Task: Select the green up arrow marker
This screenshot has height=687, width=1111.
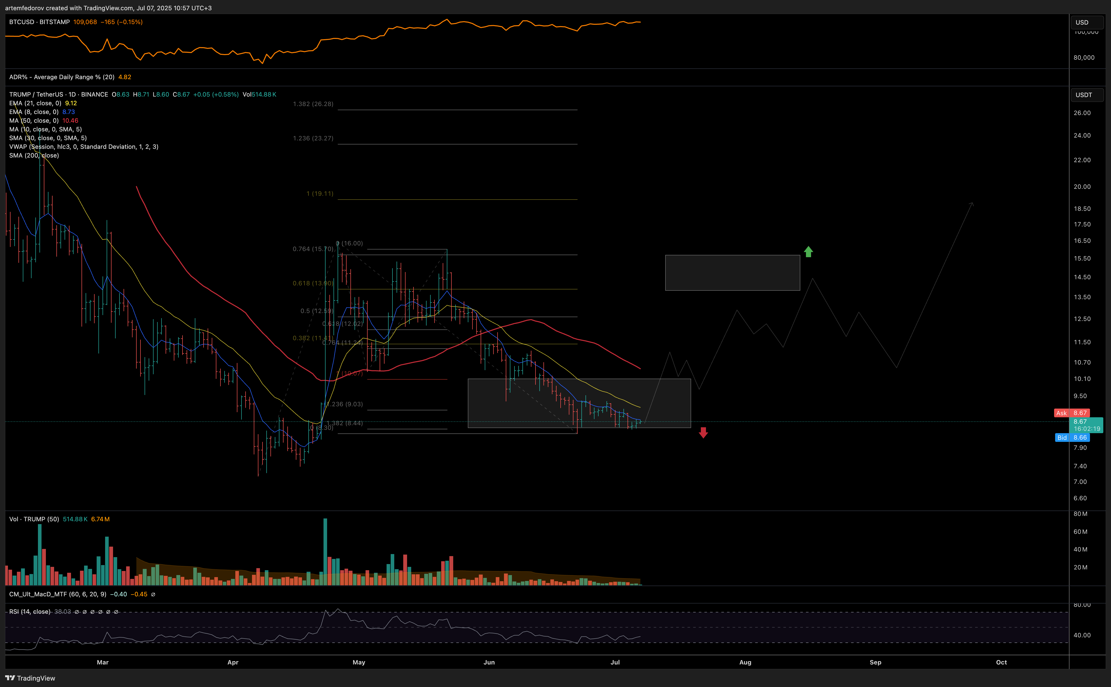Action: (x=808, y=252)
